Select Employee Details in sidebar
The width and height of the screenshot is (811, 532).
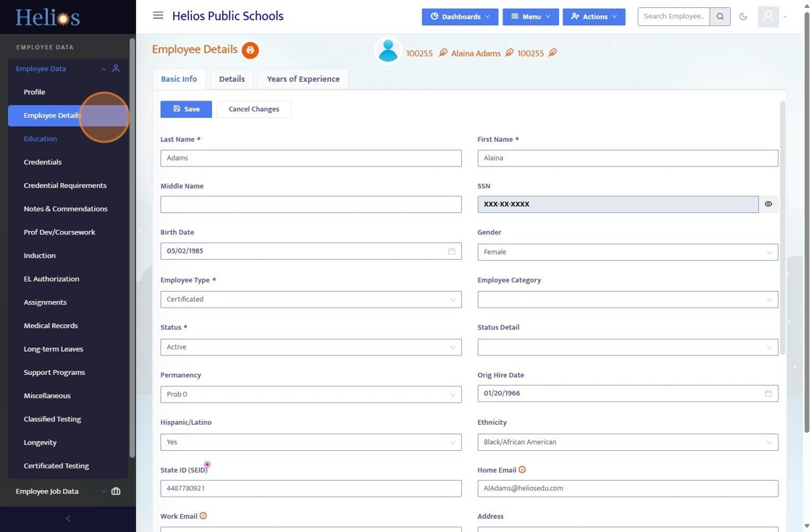tap(68, 115)
